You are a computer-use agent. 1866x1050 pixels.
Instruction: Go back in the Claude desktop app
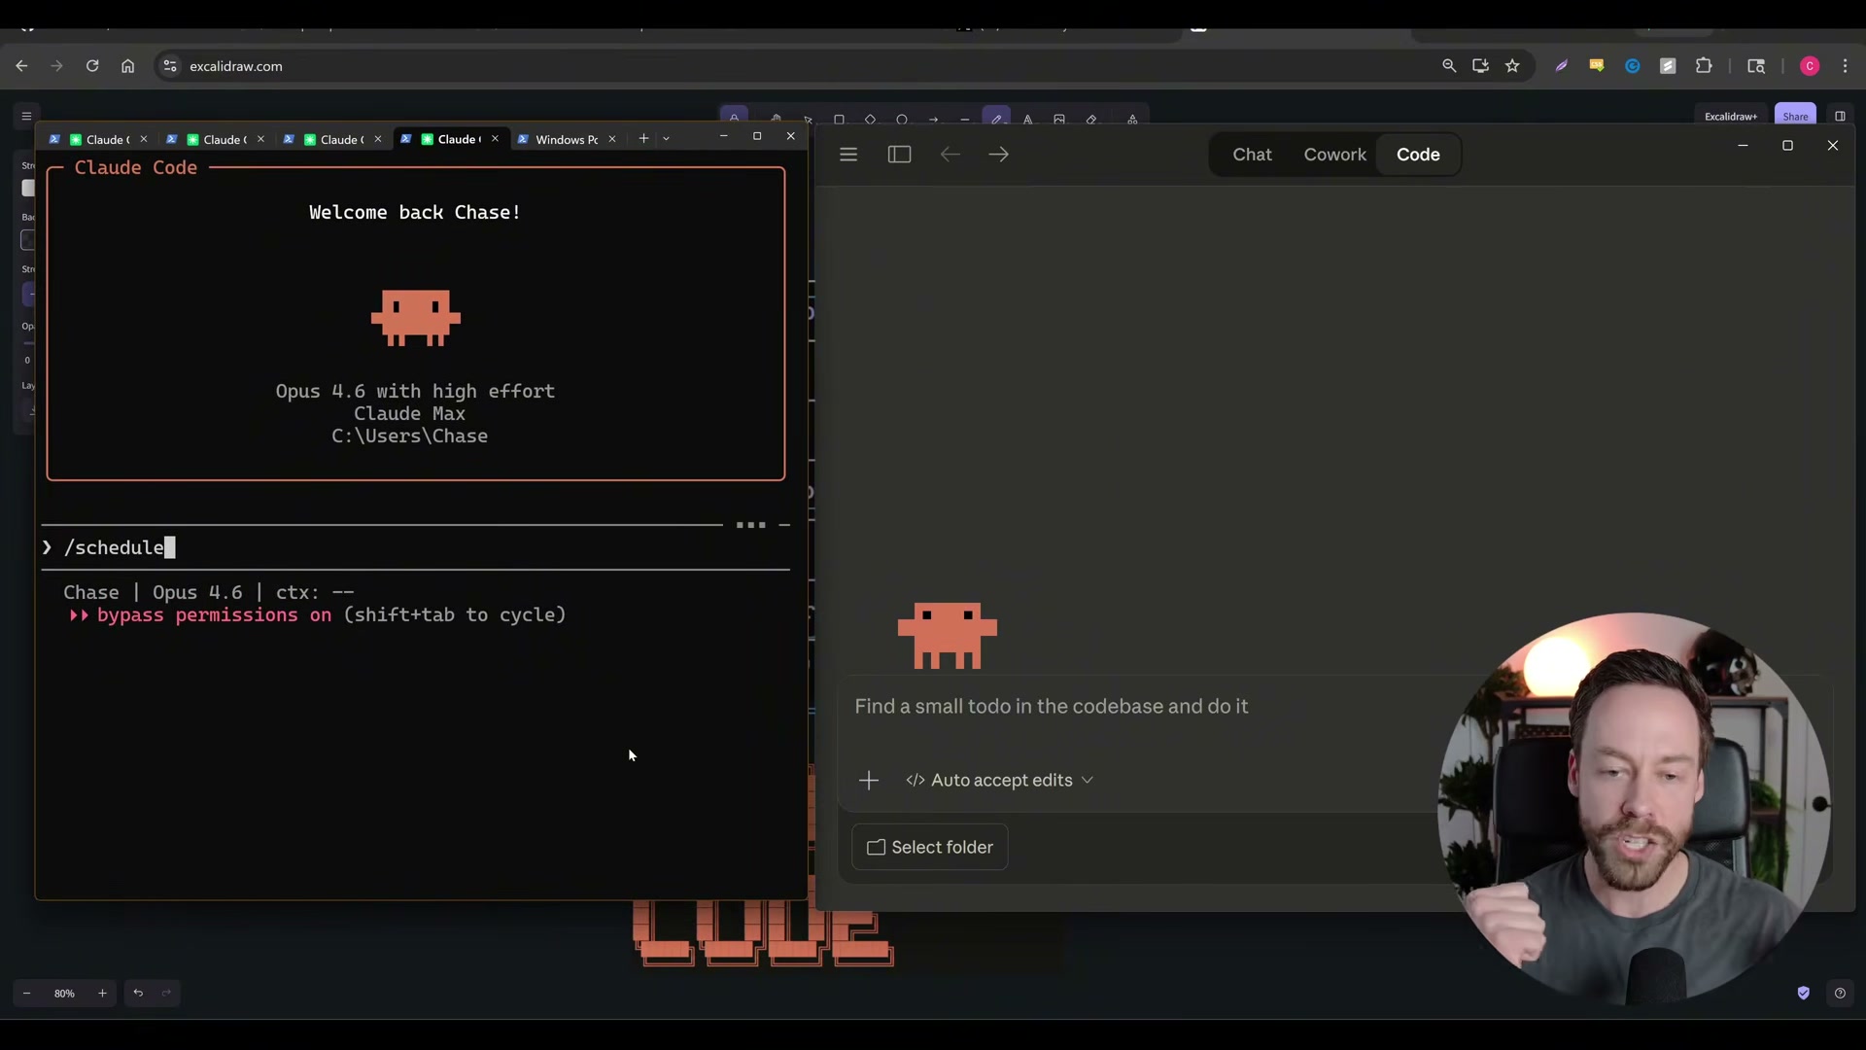950,155
